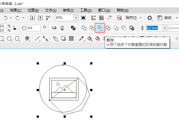The image size is (179, 132).
Task: Expand the 启动 launcher dropdown arrow
Action: pyautogui.click(x=177, y=18)
